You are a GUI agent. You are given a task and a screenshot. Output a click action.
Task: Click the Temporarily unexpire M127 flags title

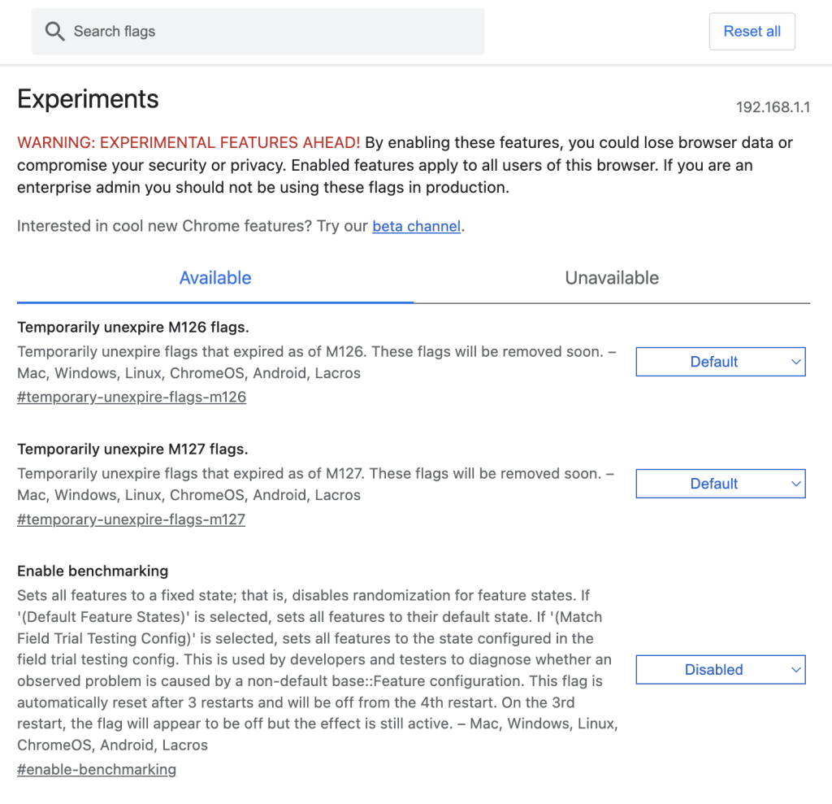133,449
